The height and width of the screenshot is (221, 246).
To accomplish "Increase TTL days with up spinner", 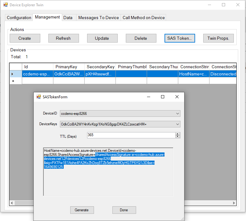I will (178, 134).
